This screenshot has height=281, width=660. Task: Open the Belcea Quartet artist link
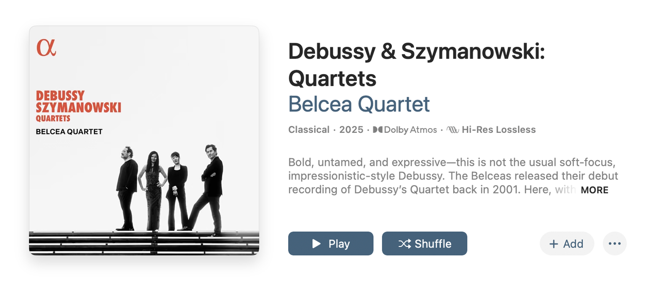(359, 104)
